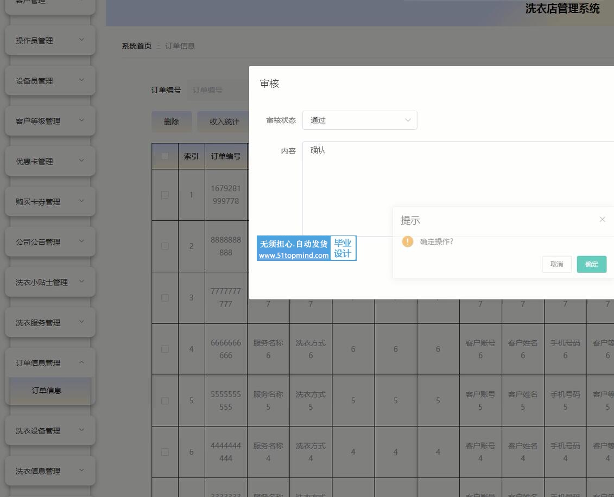
Task: Click order number 6666666666 cell
Action: click(225, 349)
